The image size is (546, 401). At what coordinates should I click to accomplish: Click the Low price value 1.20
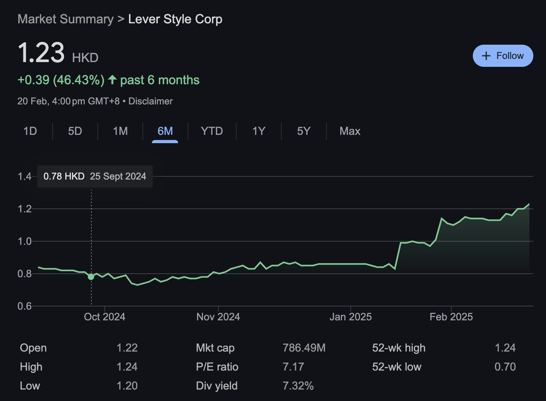(127, 386)
